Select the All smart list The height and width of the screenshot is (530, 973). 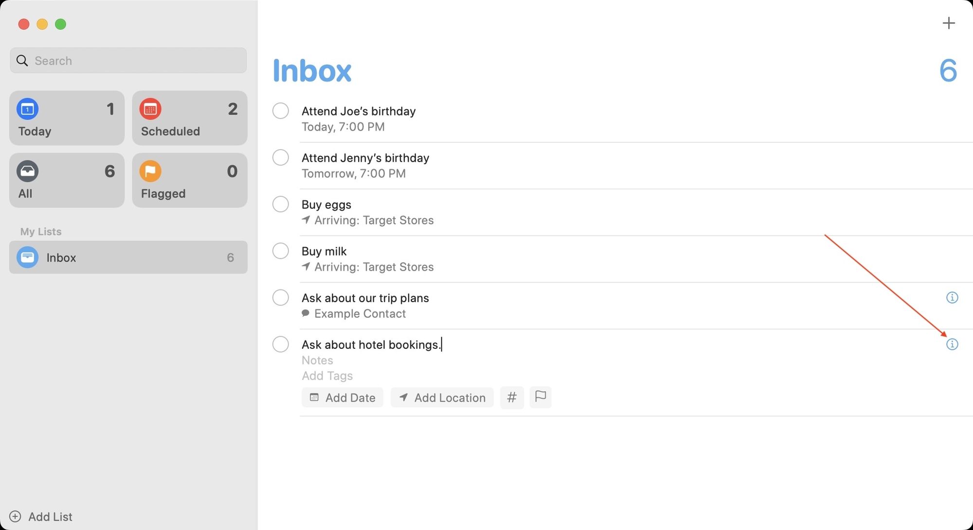coord(66,179)
